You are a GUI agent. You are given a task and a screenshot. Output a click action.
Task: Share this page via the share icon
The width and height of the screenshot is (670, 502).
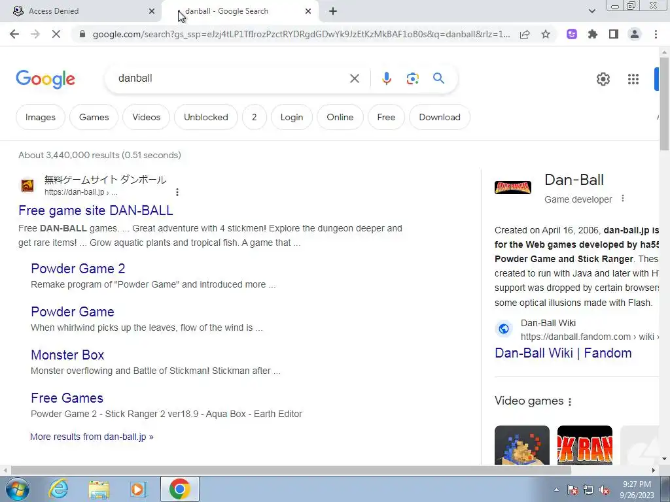click(525, 34)
